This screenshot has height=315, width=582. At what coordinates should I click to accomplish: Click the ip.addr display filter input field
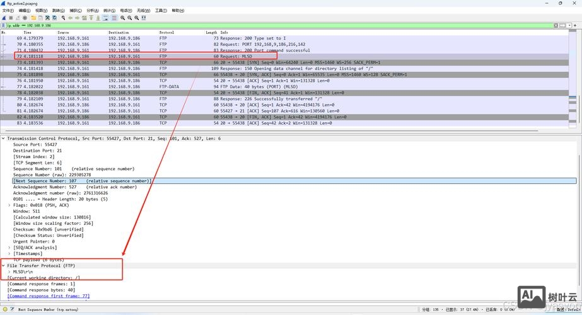[x=252, y=25]
